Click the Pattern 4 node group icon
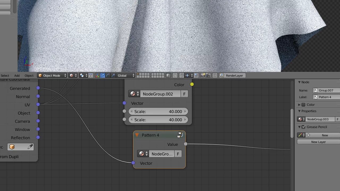 click(x=180, y=135)
